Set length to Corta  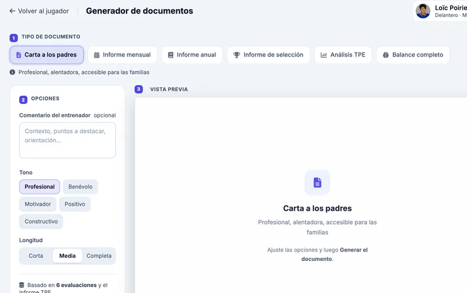36,256
